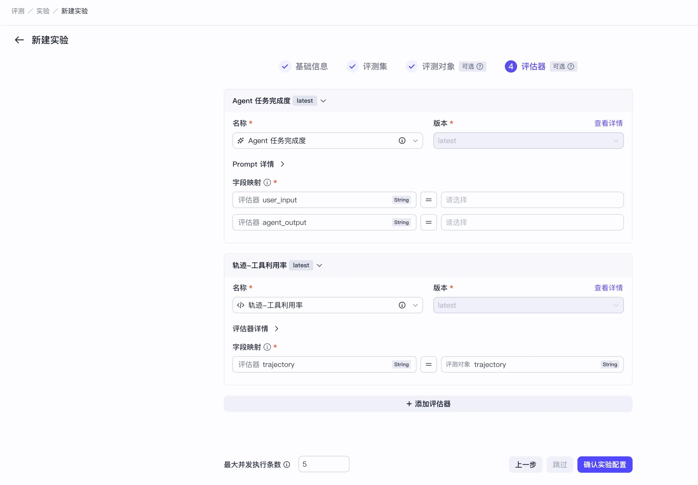Click the info icon next to second 字段映射 label

(267, 347)
